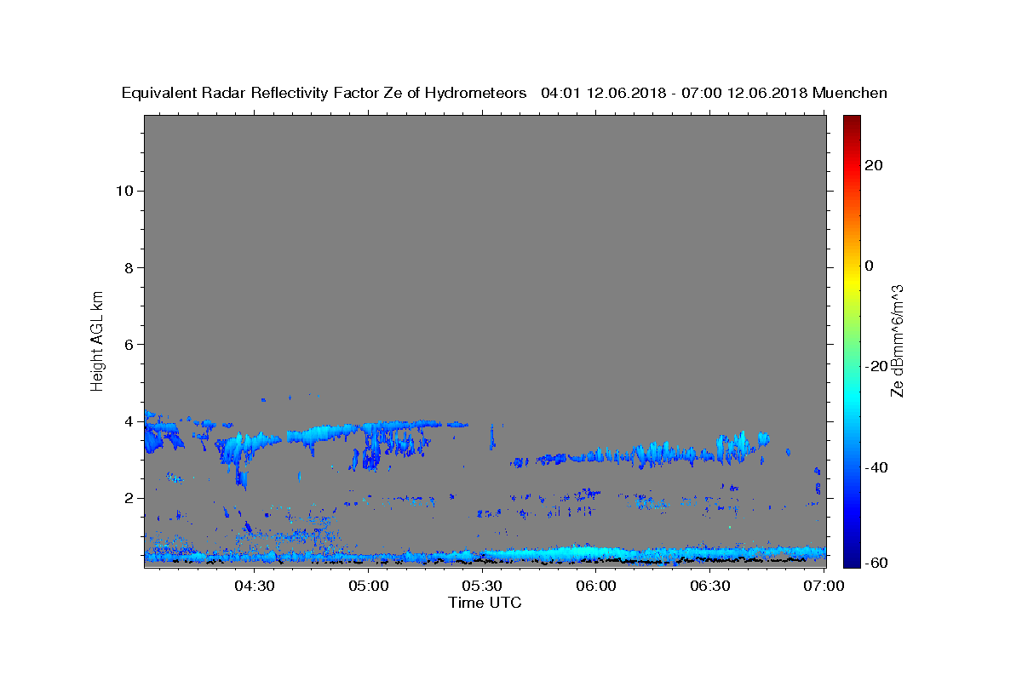
Task: Click the '2' height tick label
Action: click(129, 498)
